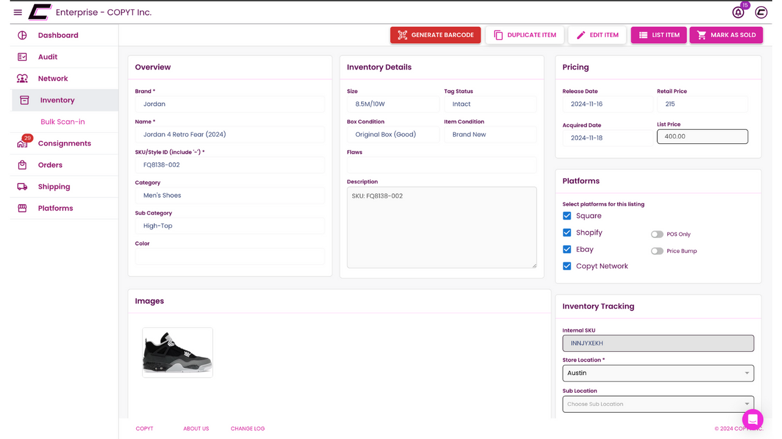Open the About Us footer link
This screenshot has width=782, height=439.
click(196, 429)
